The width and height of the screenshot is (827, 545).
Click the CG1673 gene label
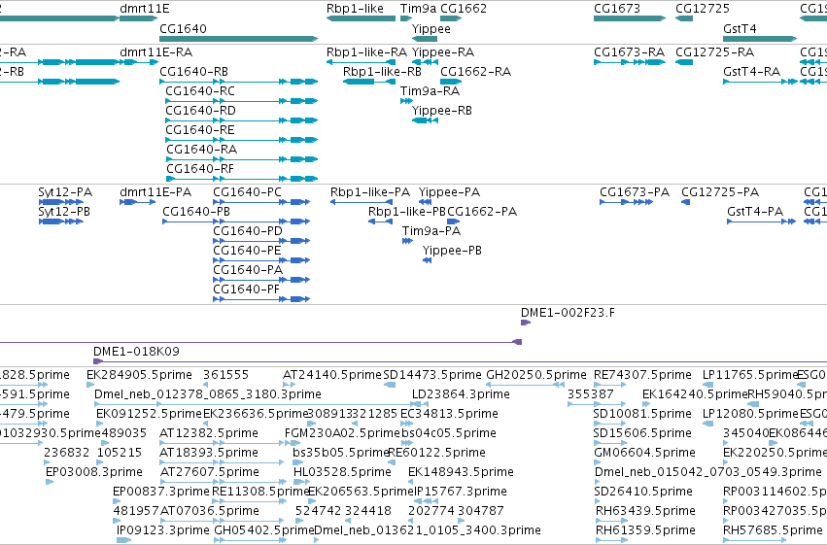[617, 9]
